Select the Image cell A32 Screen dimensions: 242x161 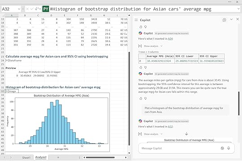coord(12,91)
